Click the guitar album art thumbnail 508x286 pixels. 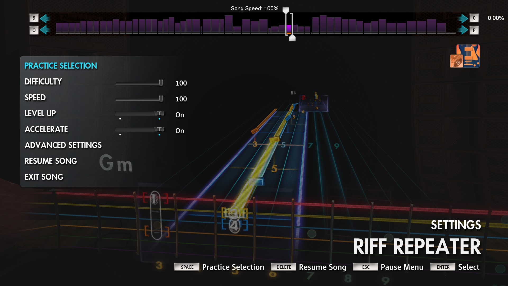pos(465,56)
